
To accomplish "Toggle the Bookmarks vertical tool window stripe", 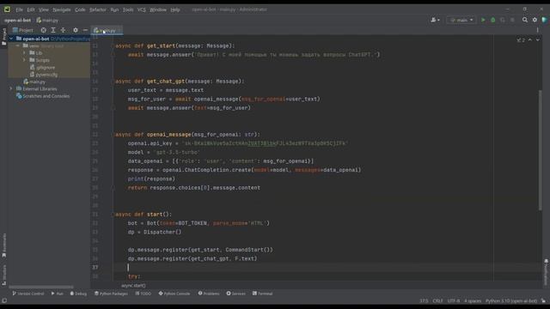I will click(3, 245).
